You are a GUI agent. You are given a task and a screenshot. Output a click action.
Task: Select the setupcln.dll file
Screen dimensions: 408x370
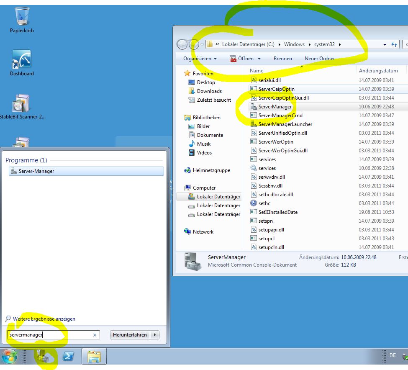pyautogui.click(x=271, y=247)
